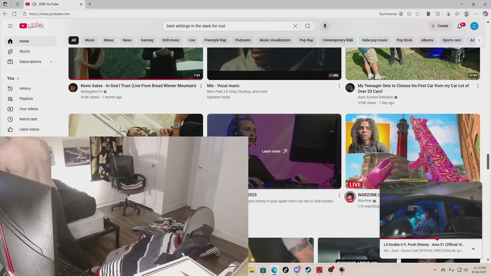Open options for the sponsored 2025 ad

[x=339, y=195]
